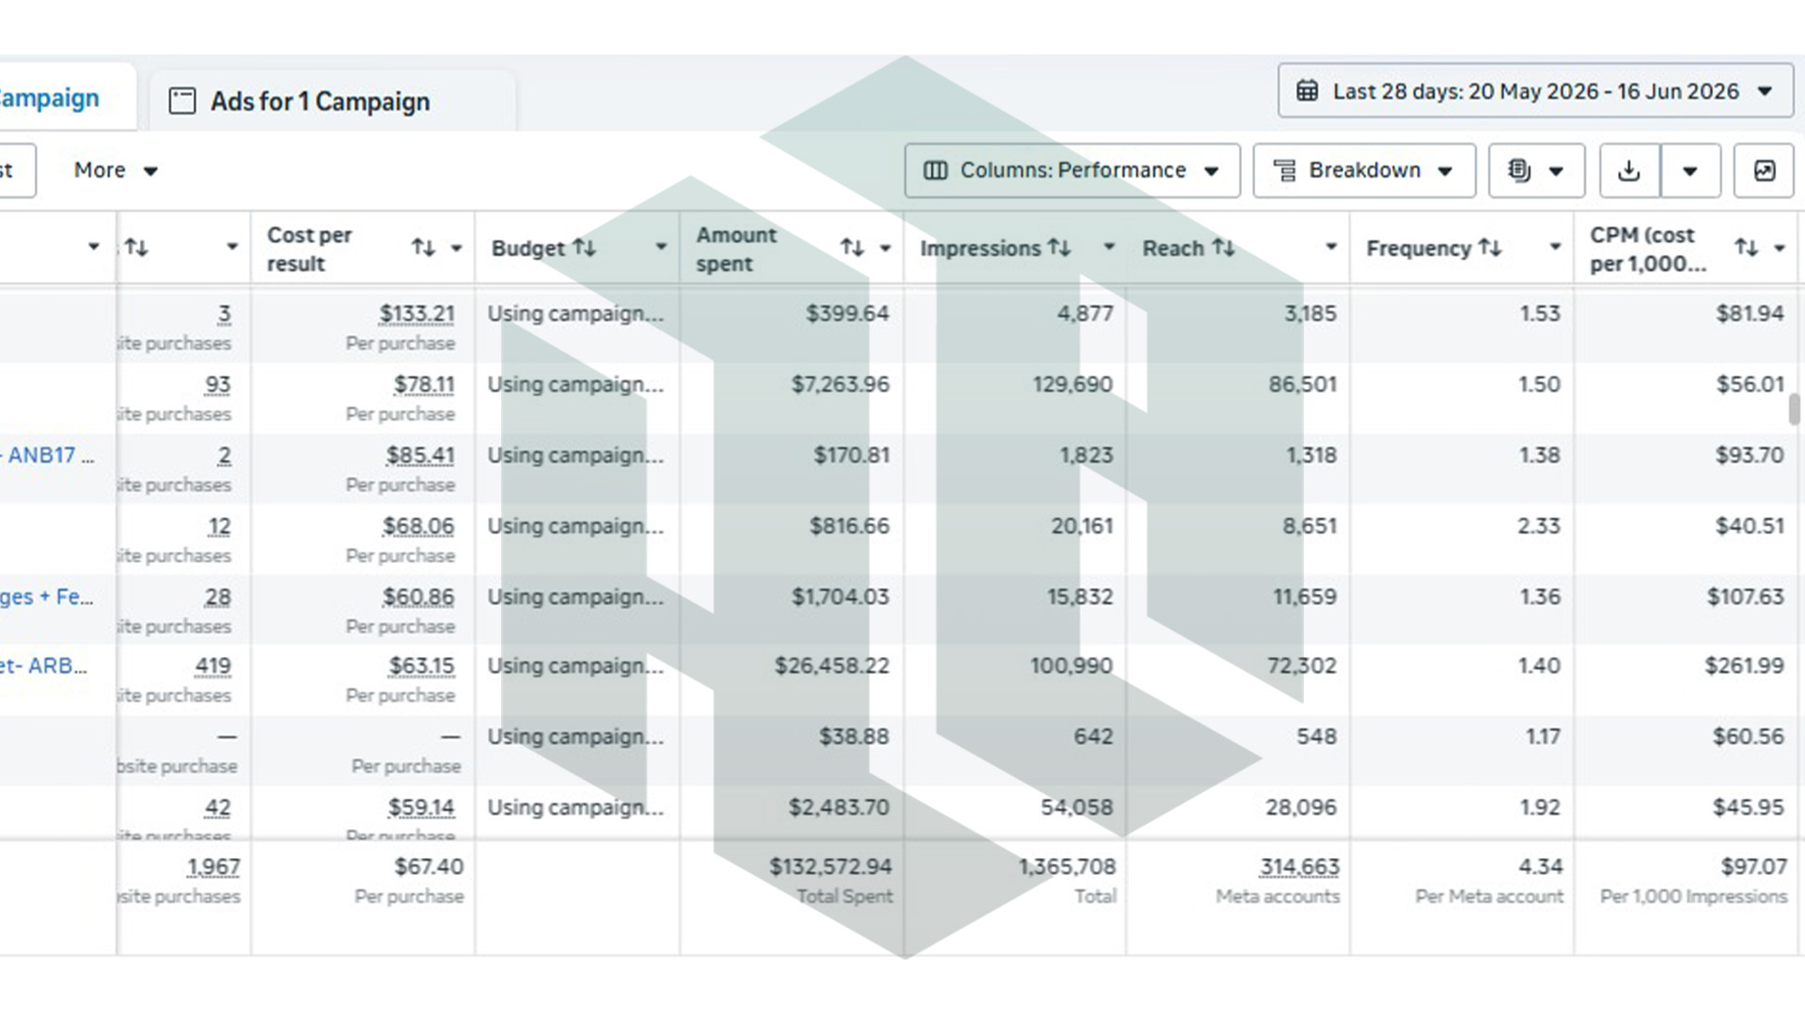Open the ANB17 ad set link

[x=47, y=455]
